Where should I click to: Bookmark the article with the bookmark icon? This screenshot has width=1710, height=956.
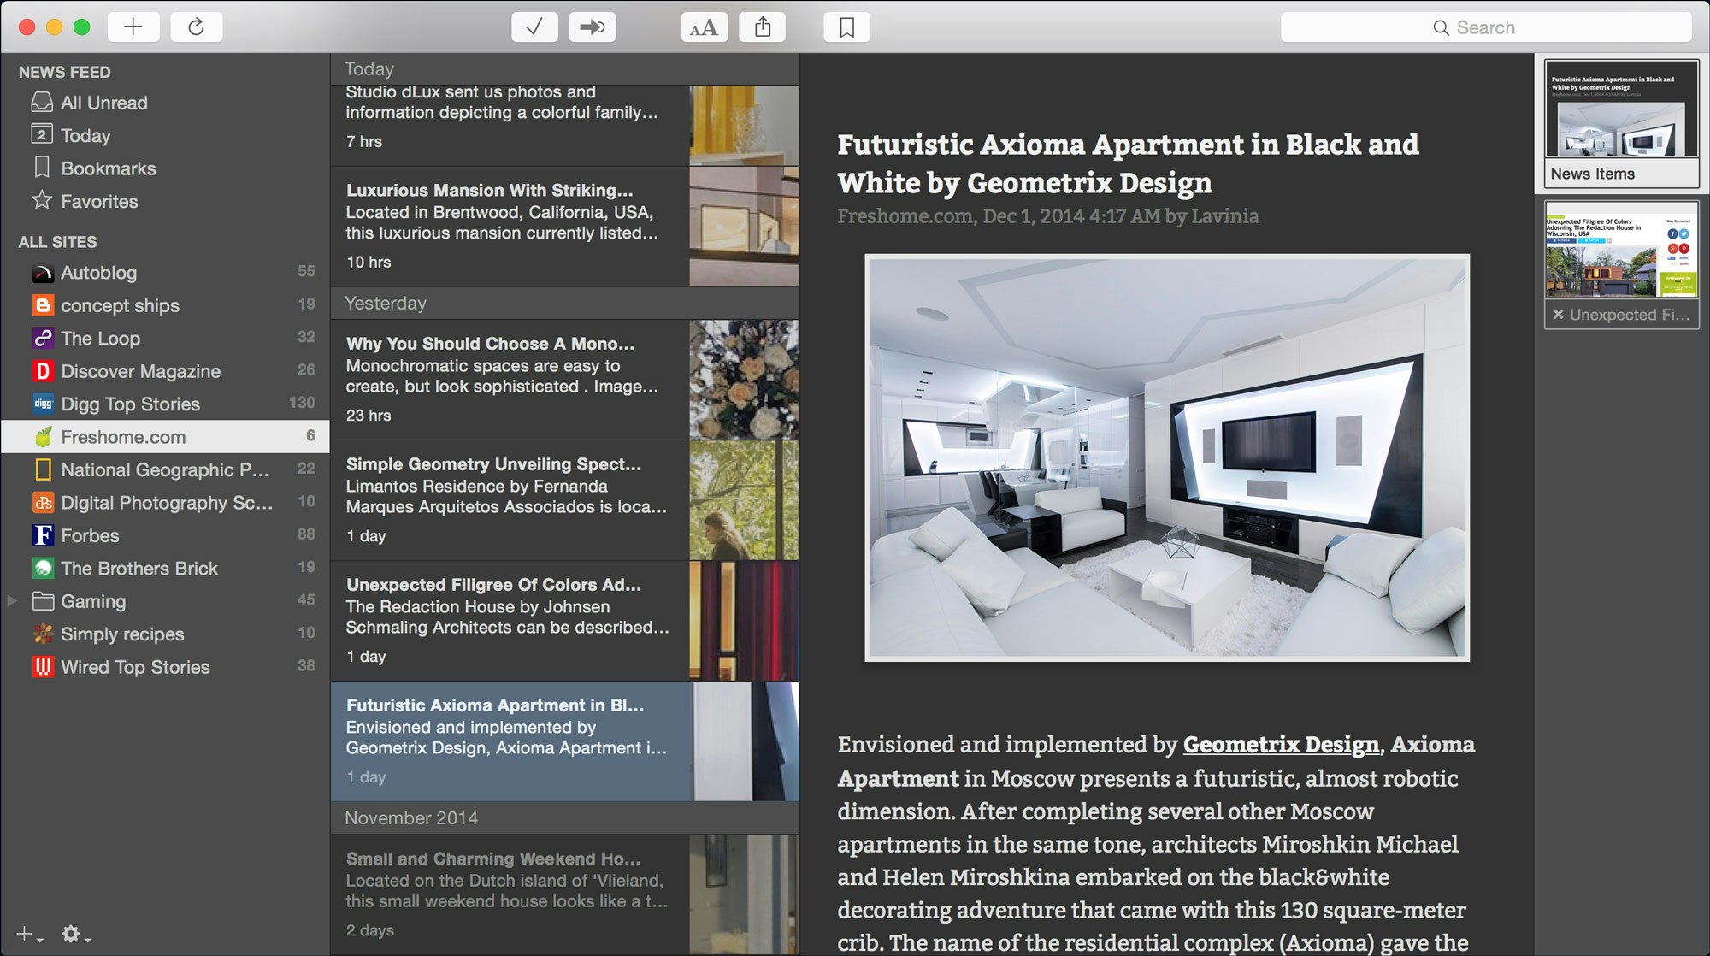[846, 27]
